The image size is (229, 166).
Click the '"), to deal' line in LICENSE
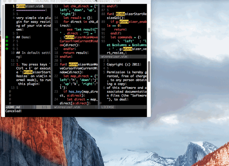click(117, 99)
